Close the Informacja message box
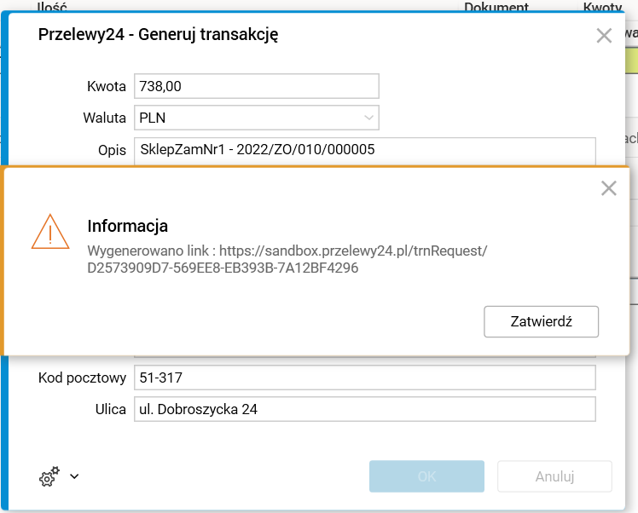The width and height of the screenshot is (638, 513). click(609, 188)
